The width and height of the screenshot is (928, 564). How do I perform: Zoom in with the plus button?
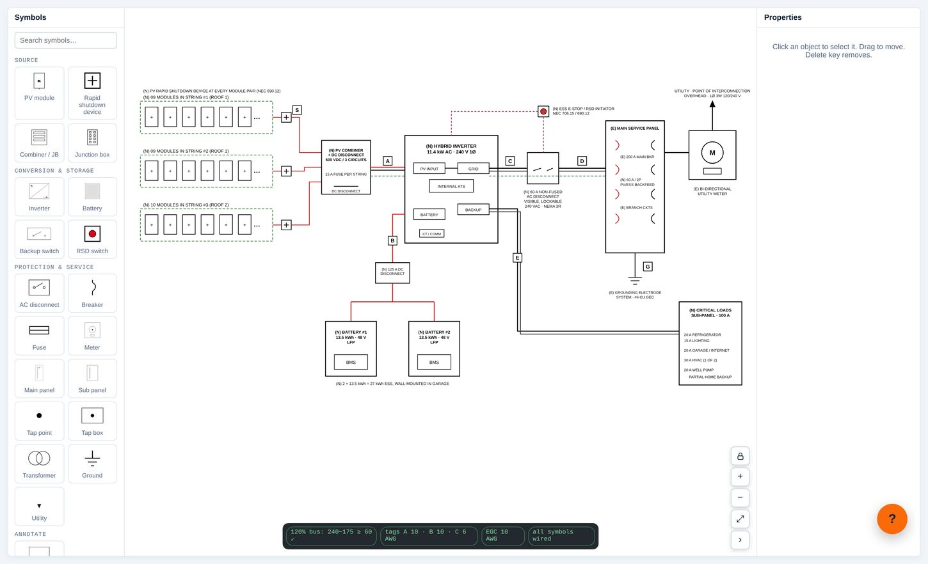pyautogui.click(x=740, y=476)
